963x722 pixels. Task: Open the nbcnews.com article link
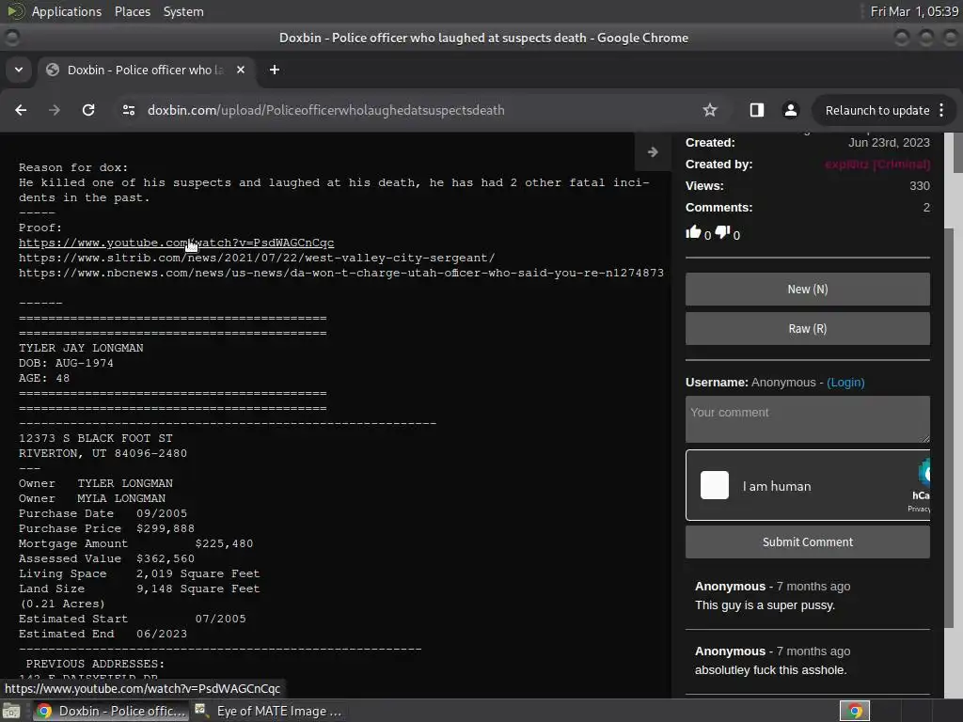pyautogui.click(x=340, y=273)
